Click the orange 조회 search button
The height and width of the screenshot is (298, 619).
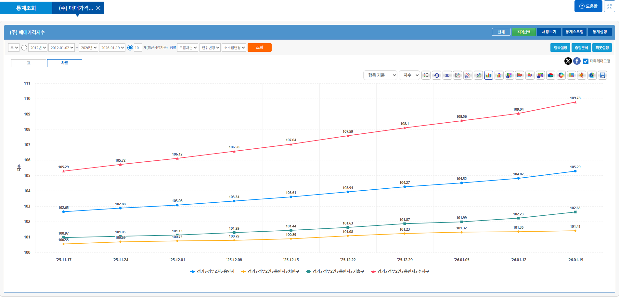tap(259, 47)
